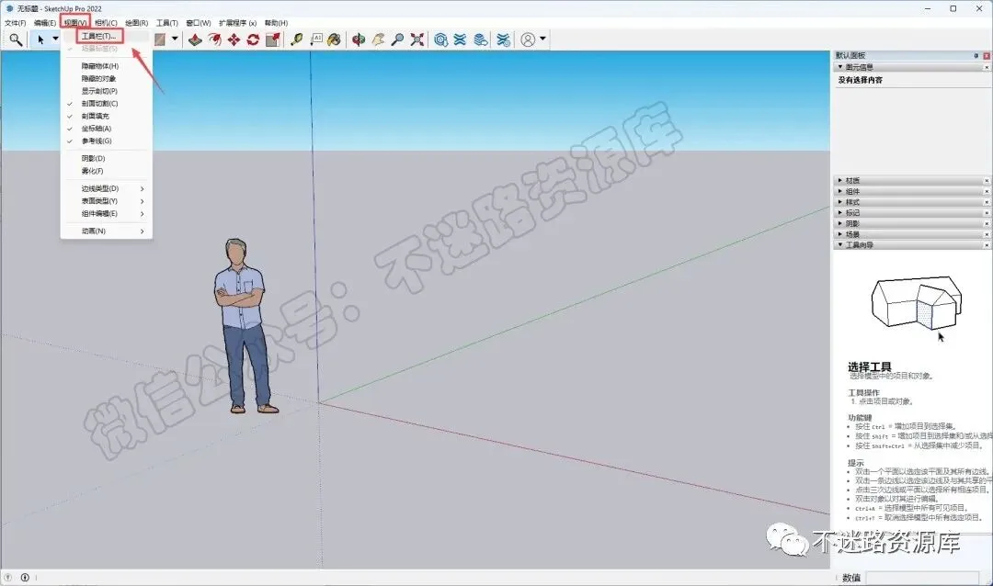Screen dimensions: 993x586
Task: Expand the 标记 panel
Action: tap(840, 212)
